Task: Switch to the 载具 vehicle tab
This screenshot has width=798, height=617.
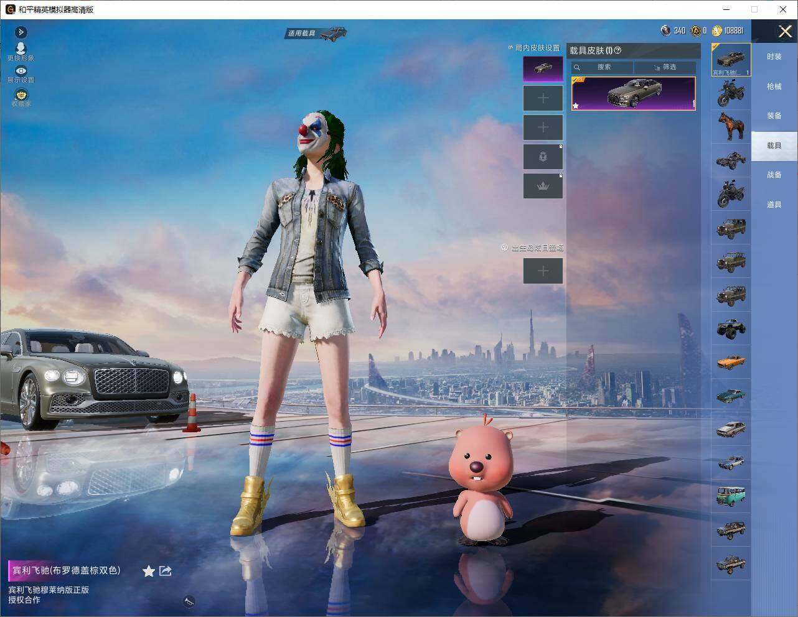Action: click(774, 146)
